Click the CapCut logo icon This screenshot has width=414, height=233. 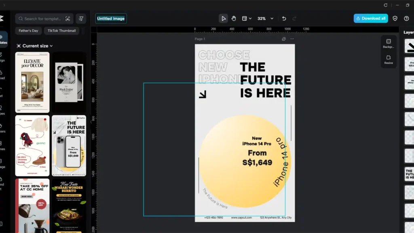click(2, 18)
